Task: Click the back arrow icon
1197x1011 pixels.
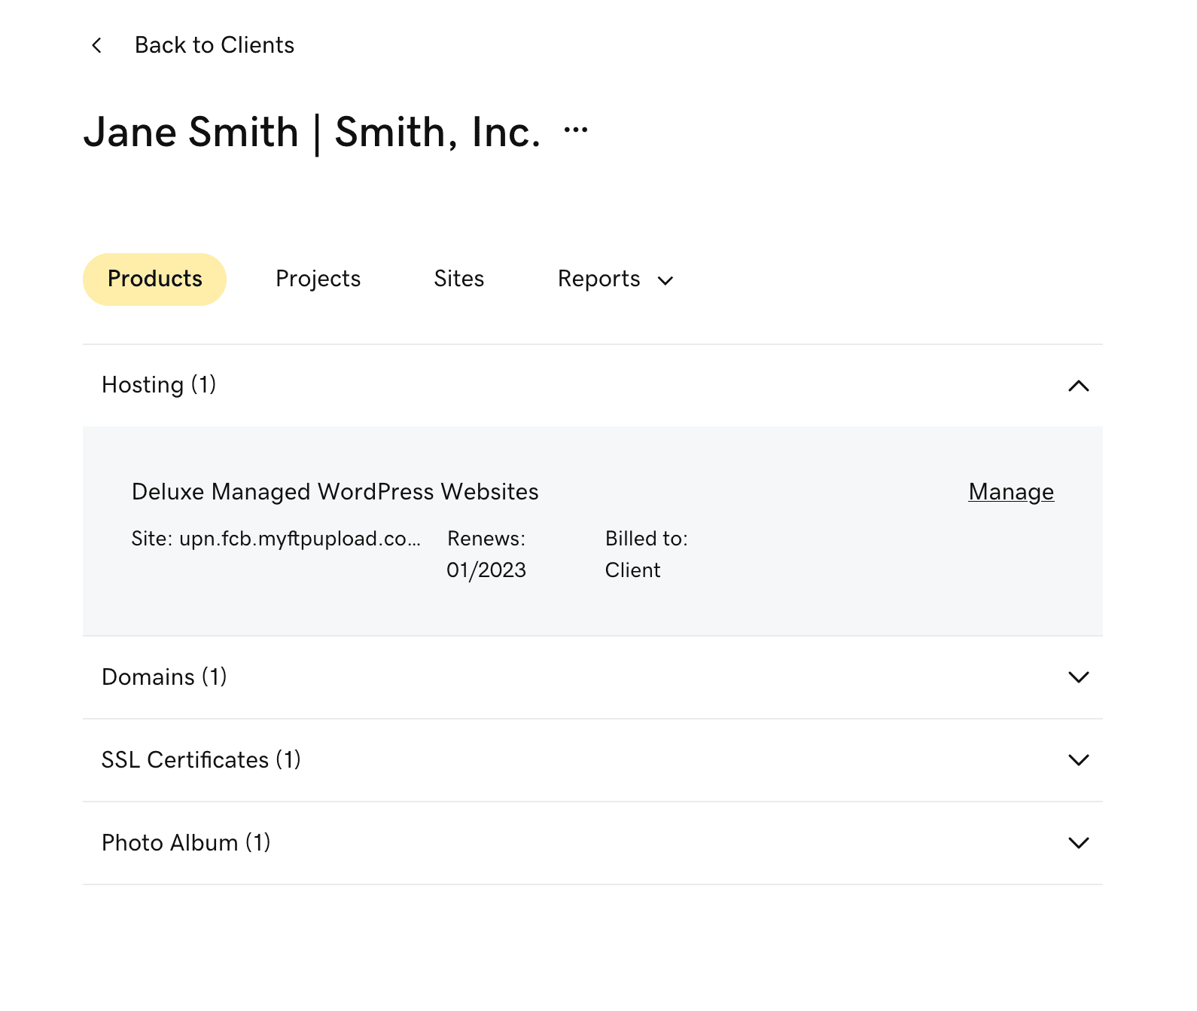Action: (97, 45)
